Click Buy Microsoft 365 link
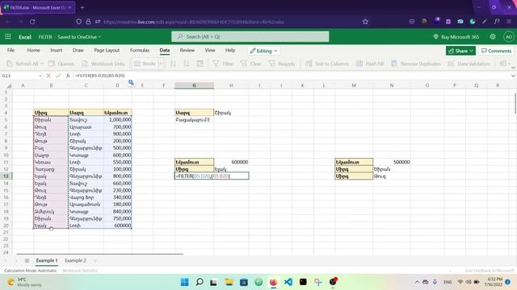 point(456,37)
